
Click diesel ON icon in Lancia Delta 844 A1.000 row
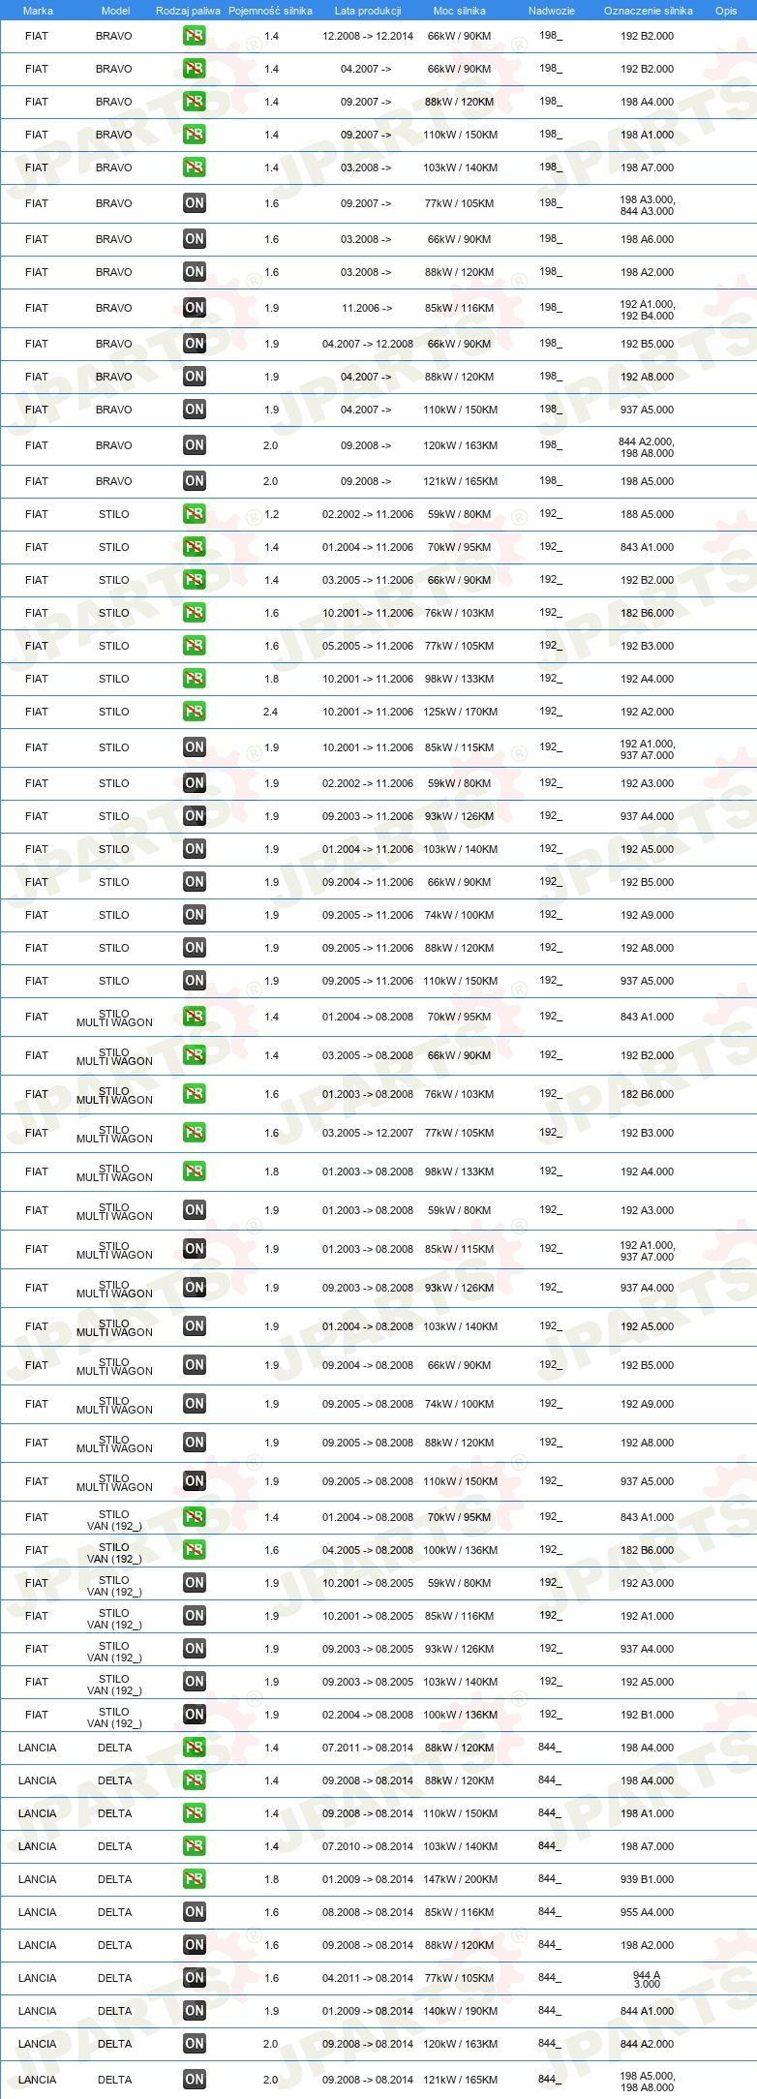(195, 2011)
